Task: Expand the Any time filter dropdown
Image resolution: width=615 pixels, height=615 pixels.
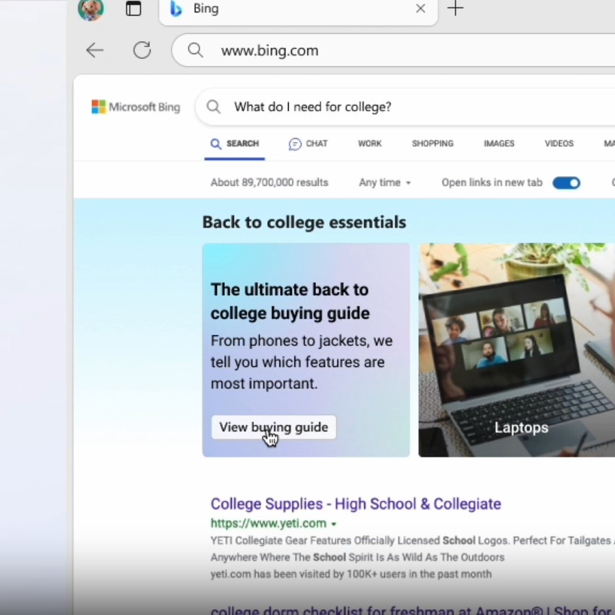Action: click(384, 183)
